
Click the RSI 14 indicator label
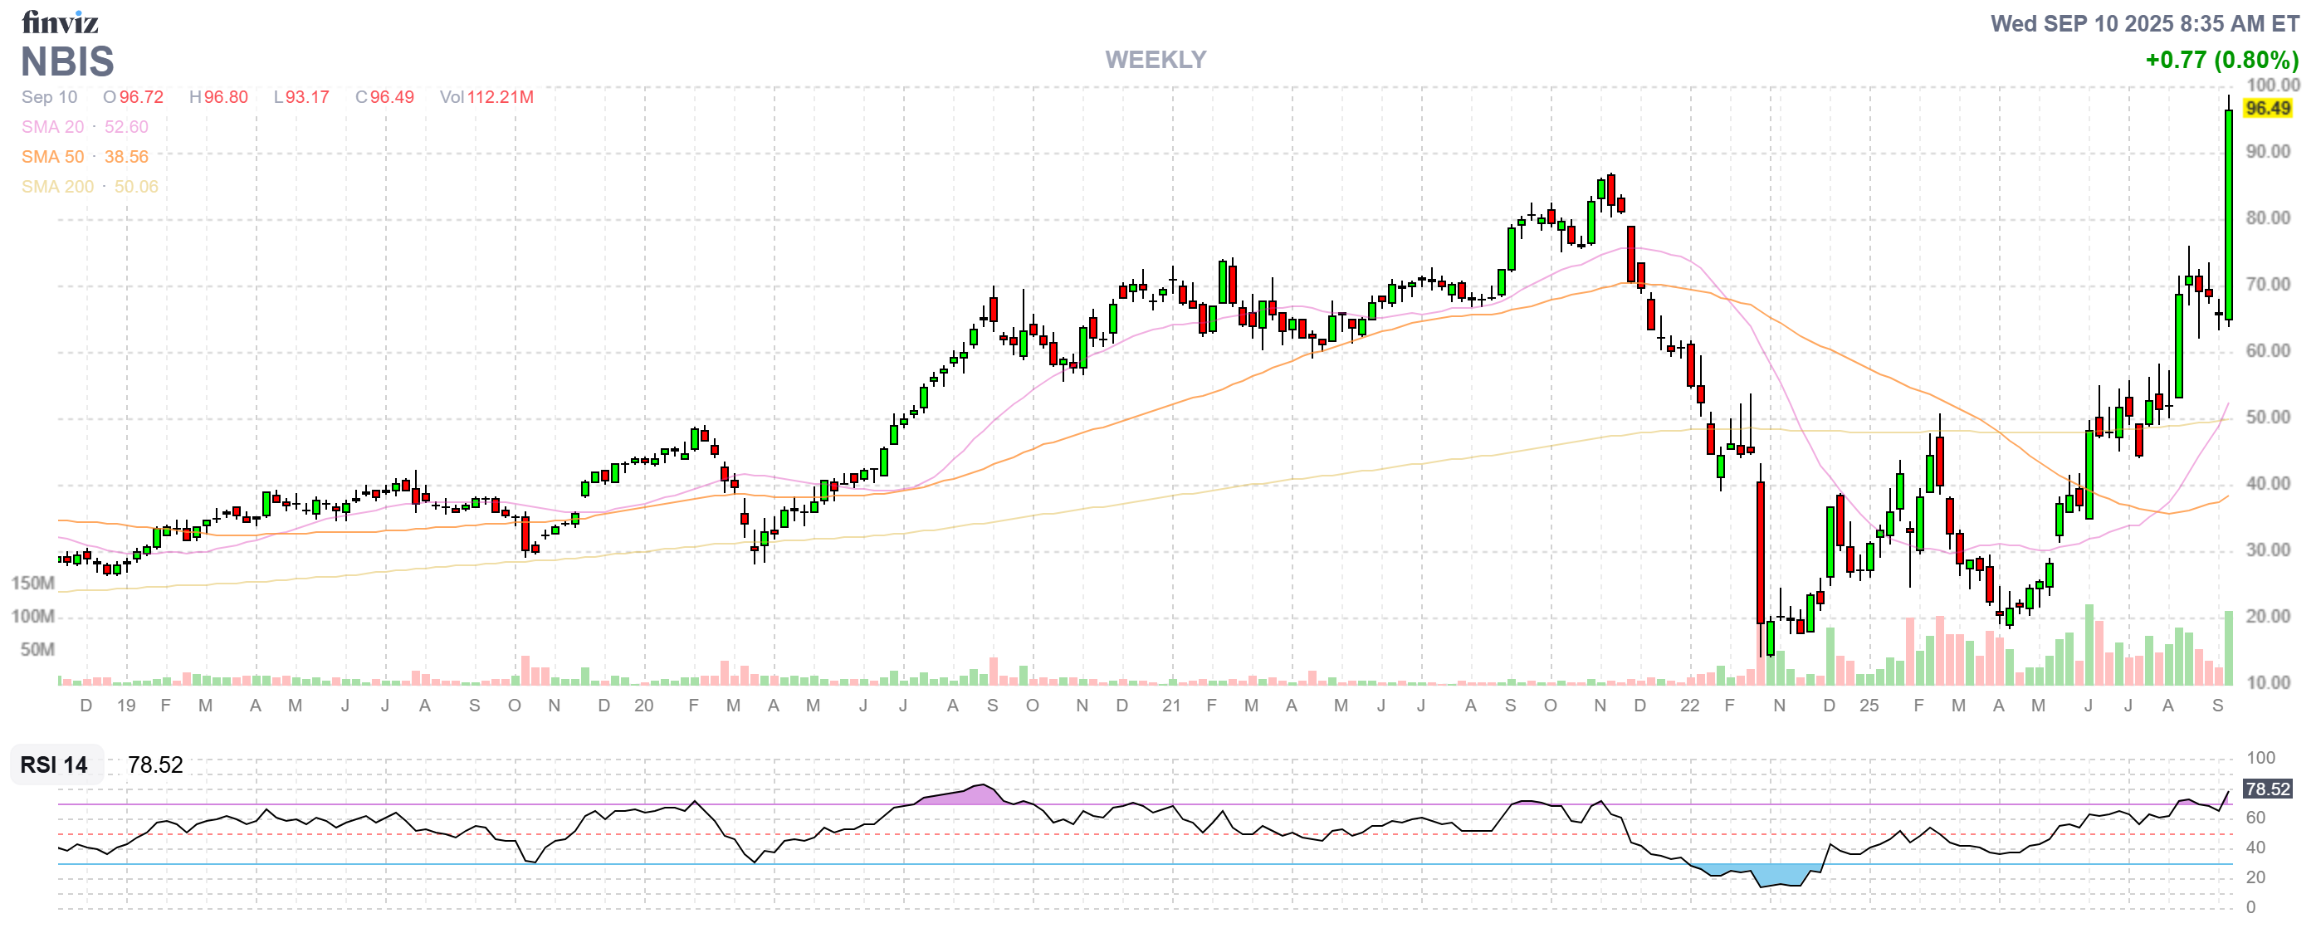(54, 764)
